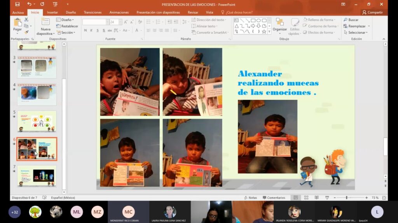Select the slide 5 thumbnail
Image resolution: width=398 pixels, height=223 pixels.
pos(37,121)
